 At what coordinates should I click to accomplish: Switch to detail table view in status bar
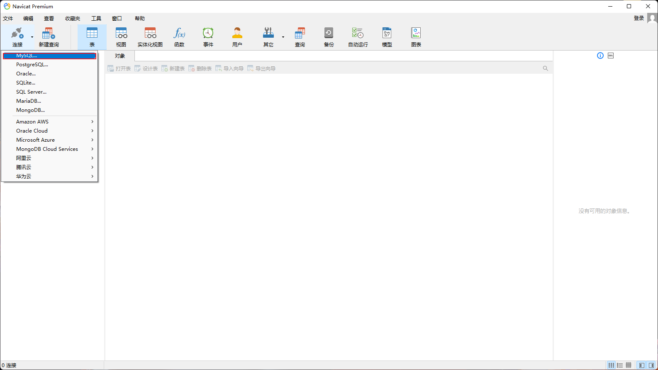[x=629, y=365]
